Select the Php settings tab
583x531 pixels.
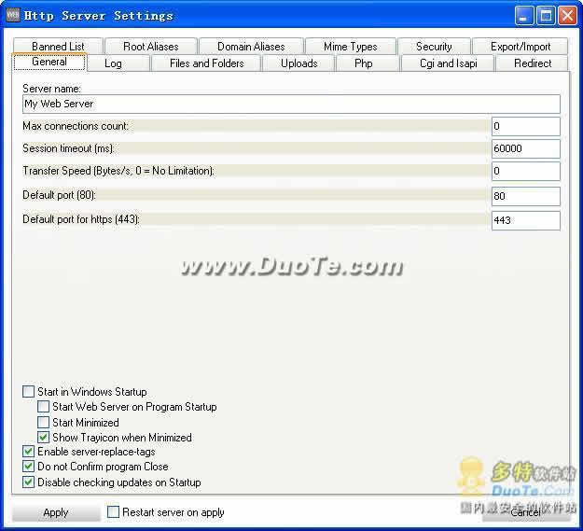[363, 63]
